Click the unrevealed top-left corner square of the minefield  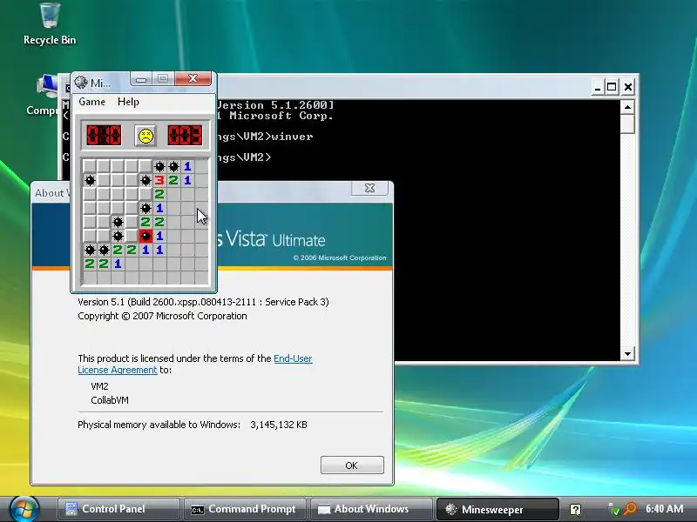91,166
